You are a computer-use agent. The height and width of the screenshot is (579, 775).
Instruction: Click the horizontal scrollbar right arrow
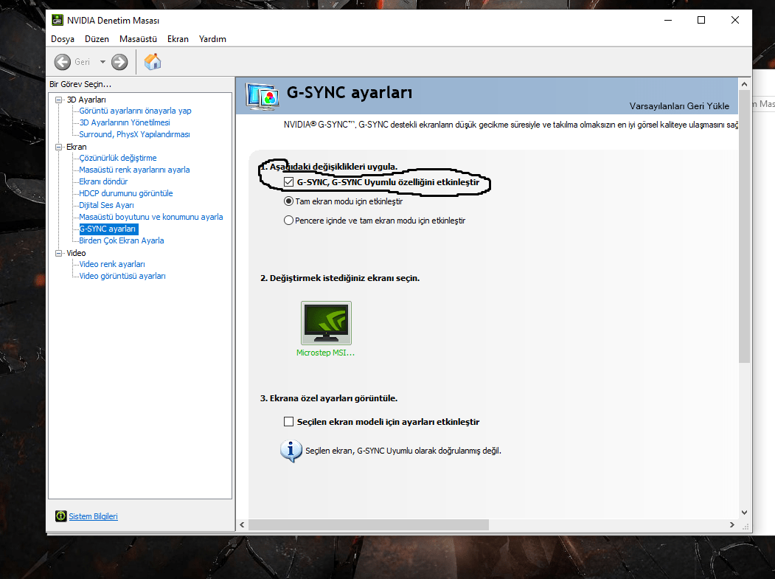(732, 524)
